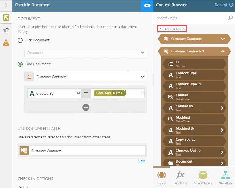235x188 pixels.
Task: Switch to the Fields tab
Action: [x=162, y=178]
